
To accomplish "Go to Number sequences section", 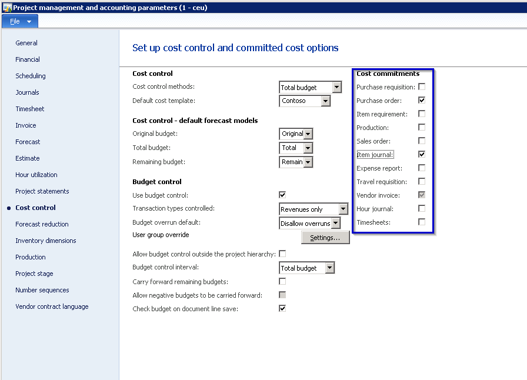I will [x=42, y=290].
